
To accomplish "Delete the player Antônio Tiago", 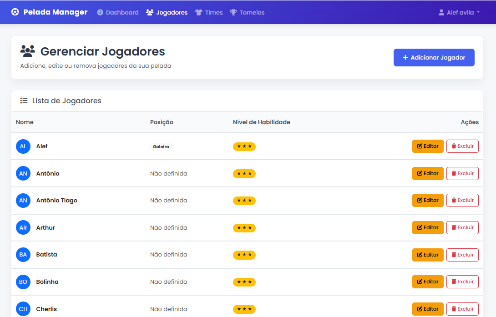I will 462,201.
